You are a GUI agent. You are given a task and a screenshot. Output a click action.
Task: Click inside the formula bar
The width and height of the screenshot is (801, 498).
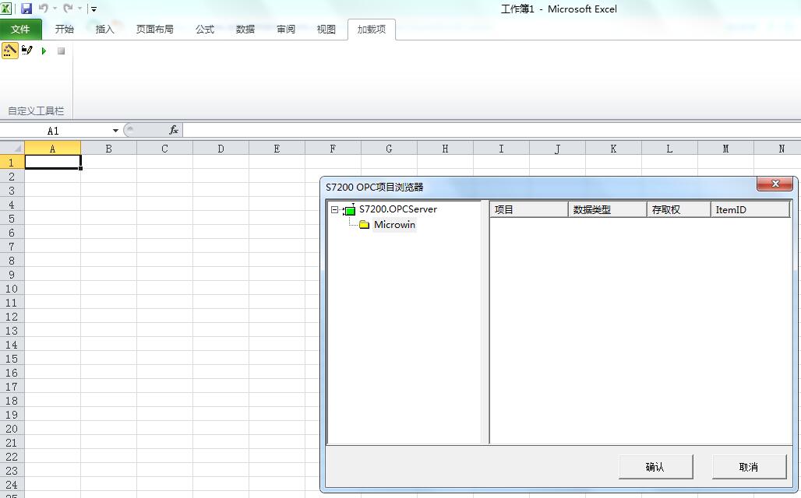point(492,130)
